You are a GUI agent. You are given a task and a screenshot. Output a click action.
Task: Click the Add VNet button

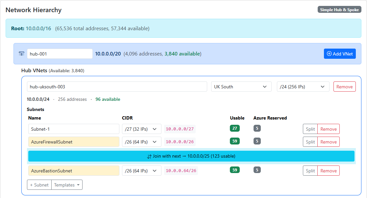pos(340,54)
